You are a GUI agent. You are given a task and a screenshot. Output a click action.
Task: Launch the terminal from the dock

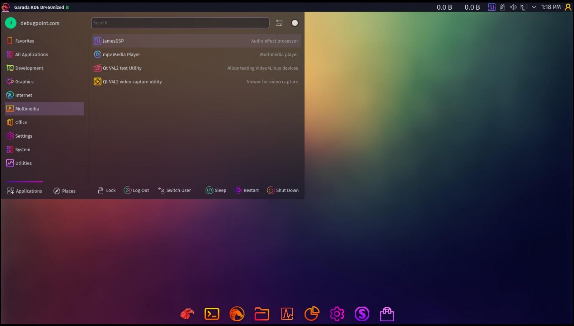[x=212, y=313]
